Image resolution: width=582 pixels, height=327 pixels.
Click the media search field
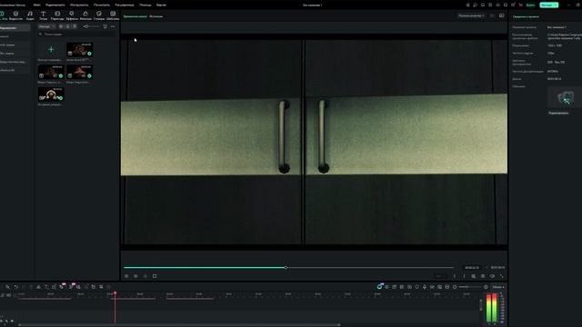[76, 35]
